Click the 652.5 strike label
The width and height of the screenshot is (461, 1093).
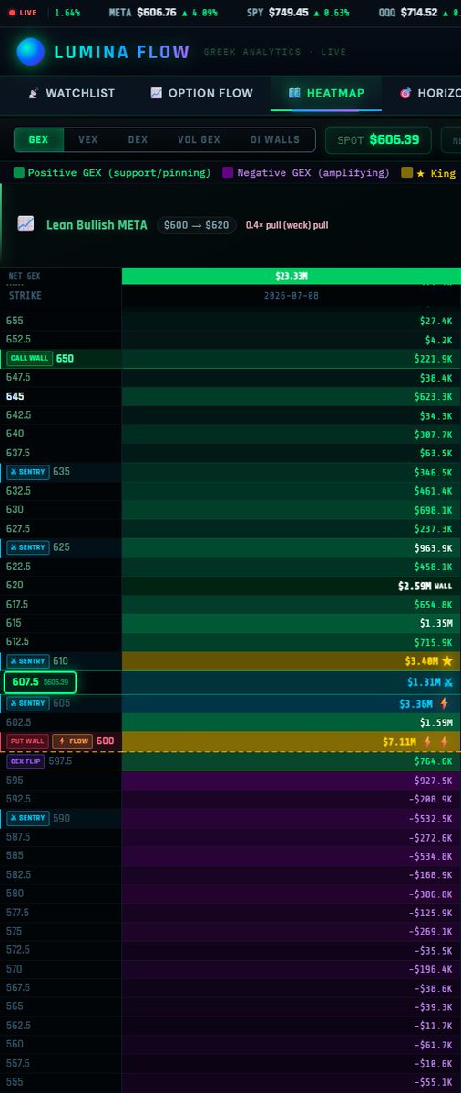(x=18, y=340)
